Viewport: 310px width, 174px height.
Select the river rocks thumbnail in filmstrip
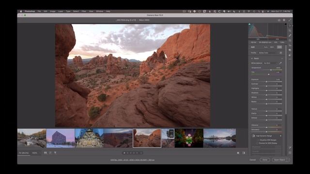(31, 138)
